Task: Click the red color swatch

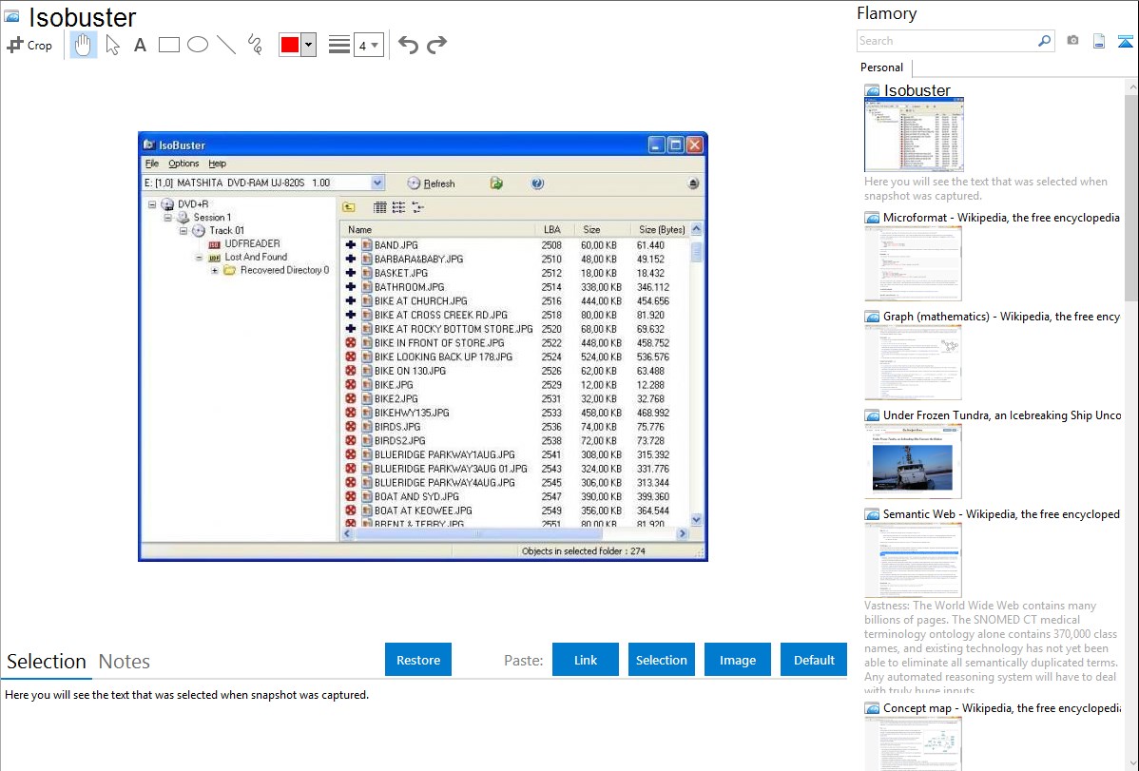Action: (x=290, y=45)
